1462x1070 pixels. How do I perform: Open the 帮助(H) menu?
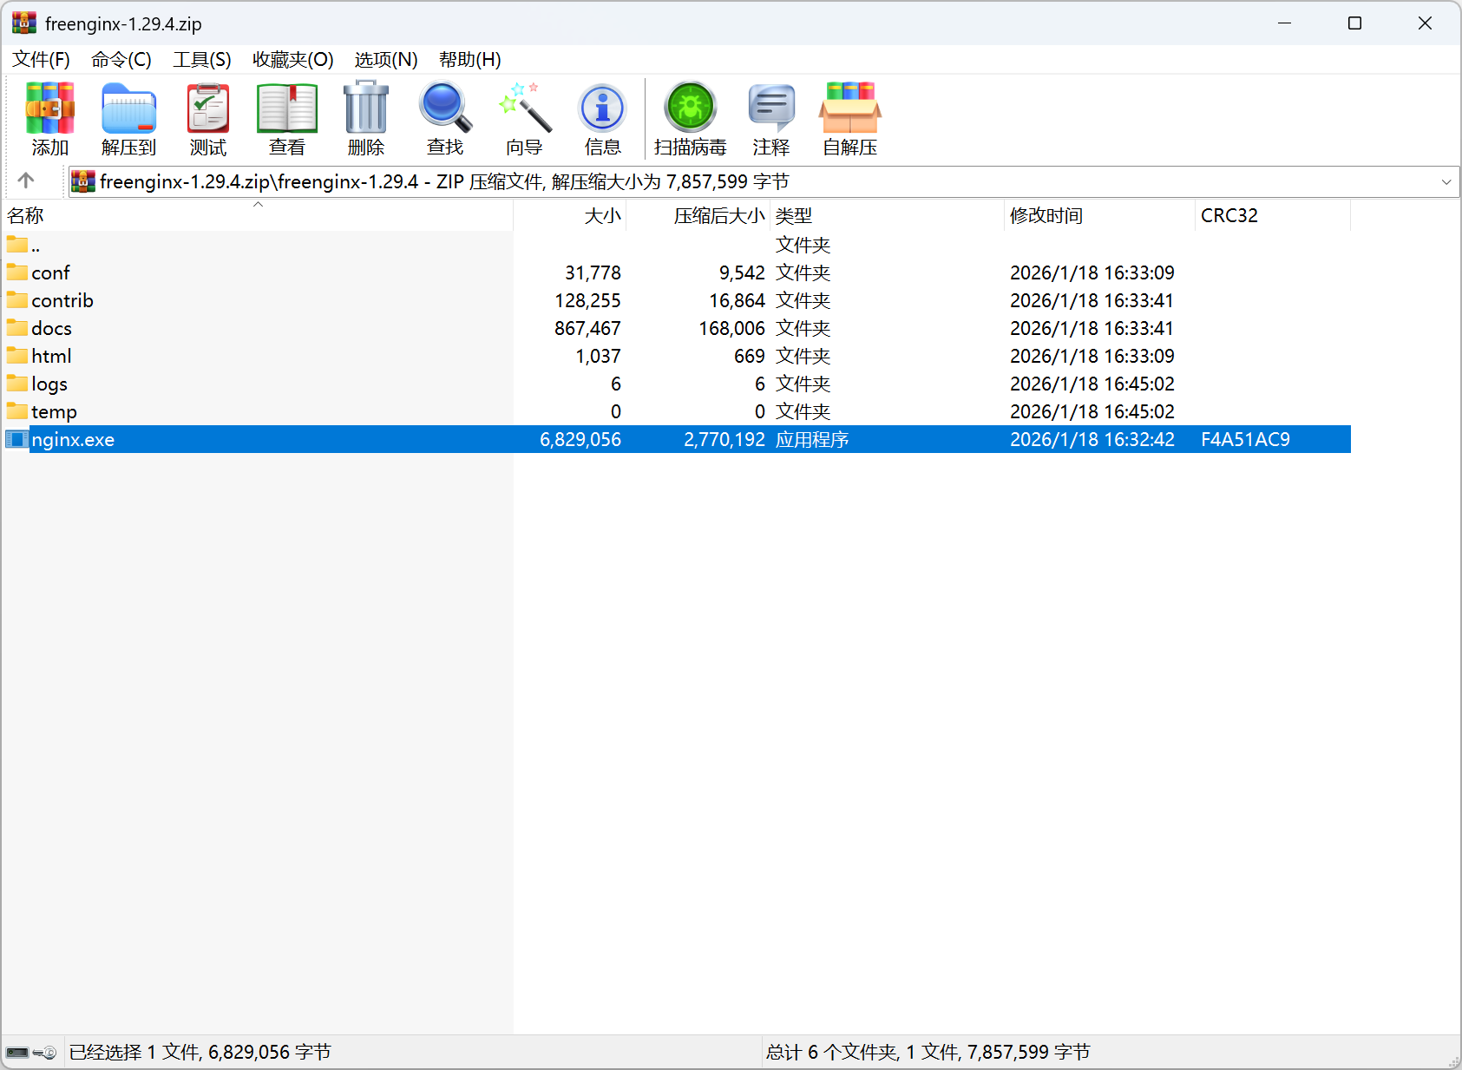pos(470,59)
